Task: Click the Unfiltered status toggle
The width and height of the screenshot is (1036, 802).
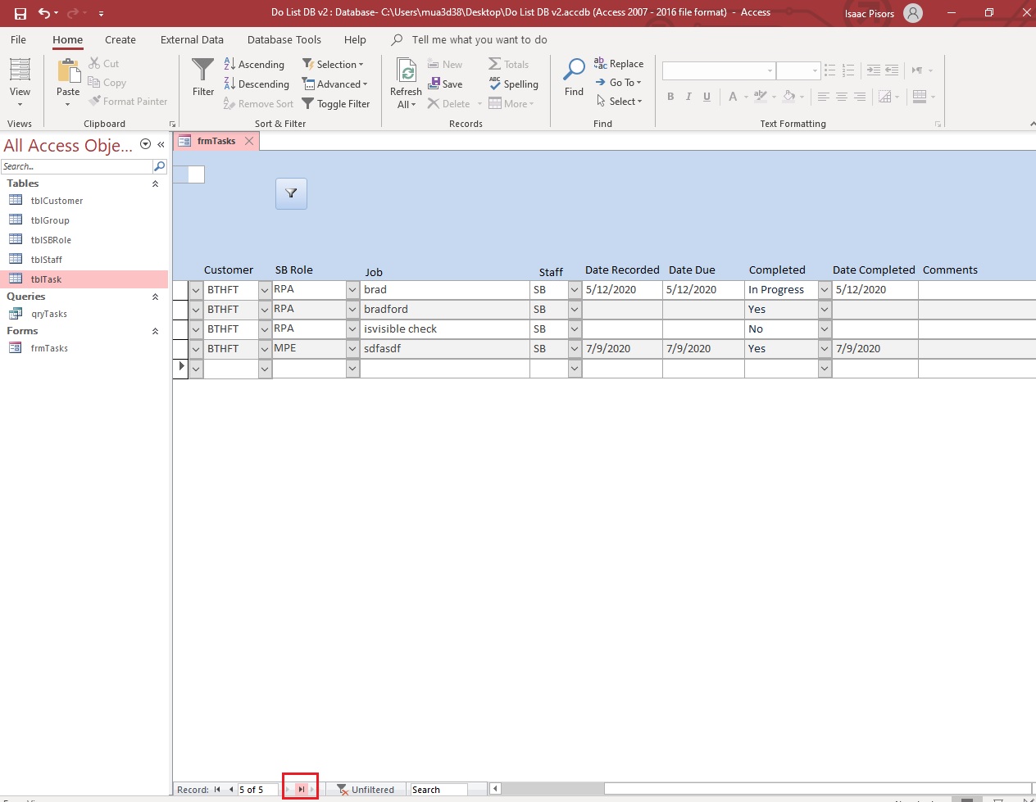Action: tap(366, 790)
